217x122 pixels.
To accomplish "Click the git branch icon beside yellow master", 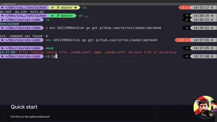I will click(x=58, y=7).
